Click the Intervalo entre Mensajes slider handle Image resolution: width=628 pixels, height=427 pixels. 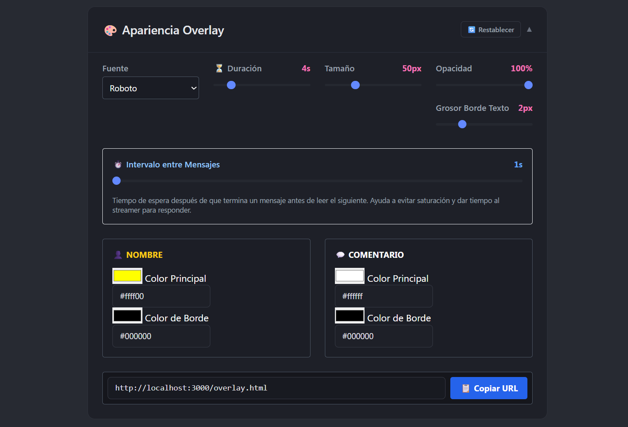116,180
